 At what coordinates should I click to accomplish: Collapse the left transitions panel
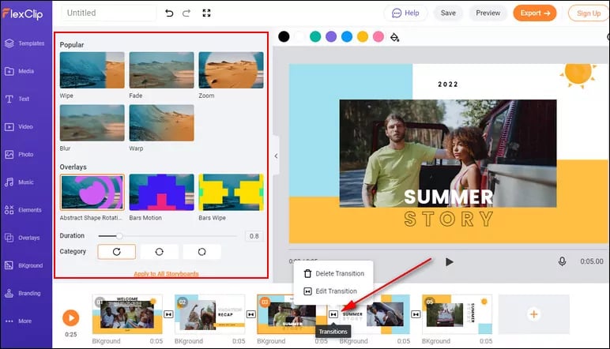[x=276, y=156]
